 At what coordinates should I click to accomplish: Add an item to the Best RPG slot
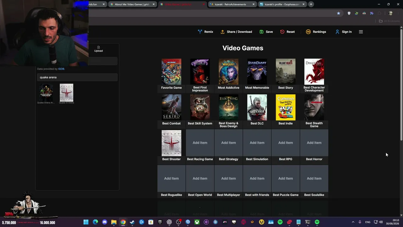(286, 143)
